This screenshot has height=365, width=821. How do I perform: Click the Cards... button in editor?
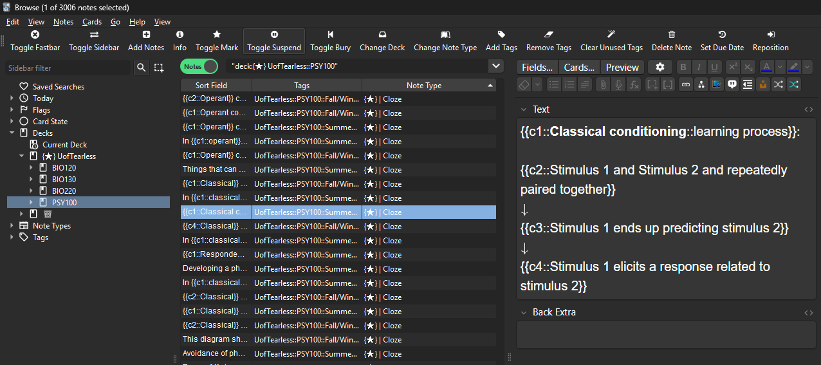579,67
